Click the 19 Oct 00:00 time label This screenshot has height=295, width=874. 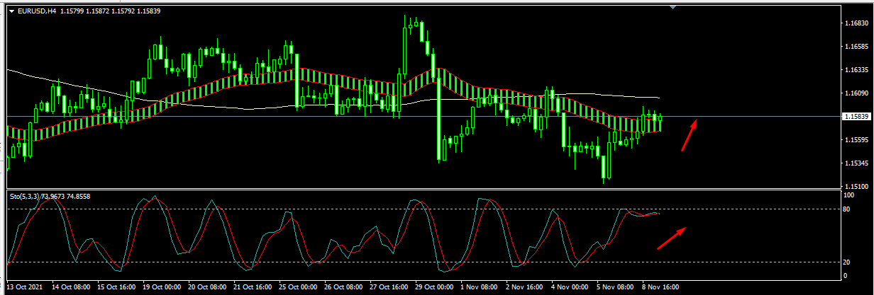coord(163,287)
